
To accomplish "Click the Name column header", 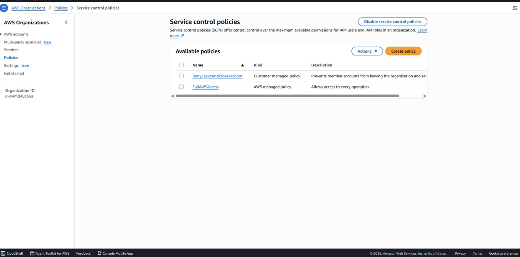I will click(198, 65).
